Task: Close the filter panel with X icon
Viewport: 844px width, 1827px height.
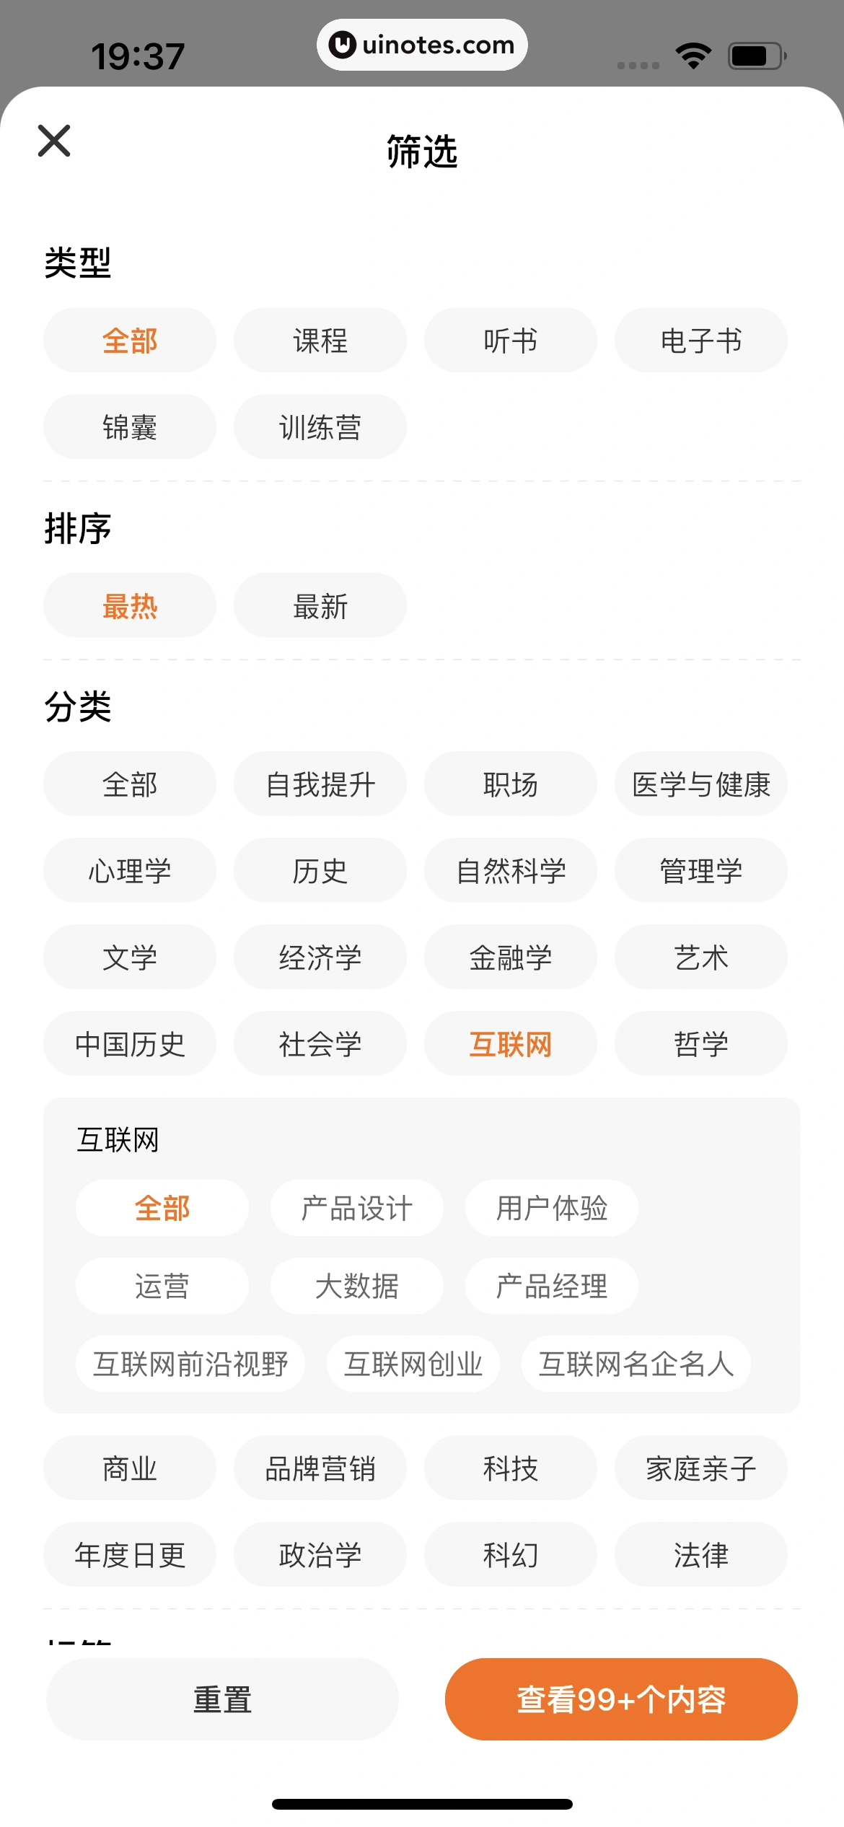Action: [54, 141]
